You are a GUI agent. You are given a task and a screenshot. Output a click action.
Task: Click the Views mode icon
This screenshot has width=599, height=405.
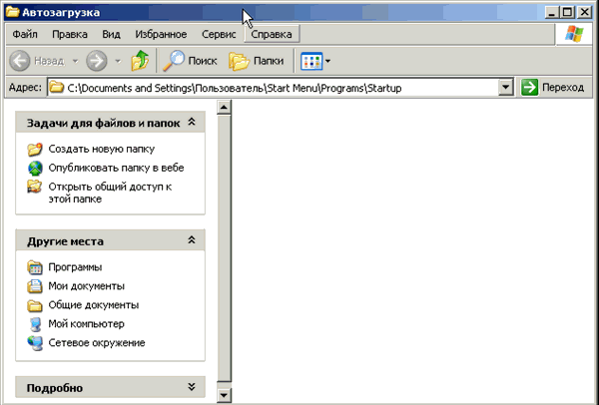(310, 61)
